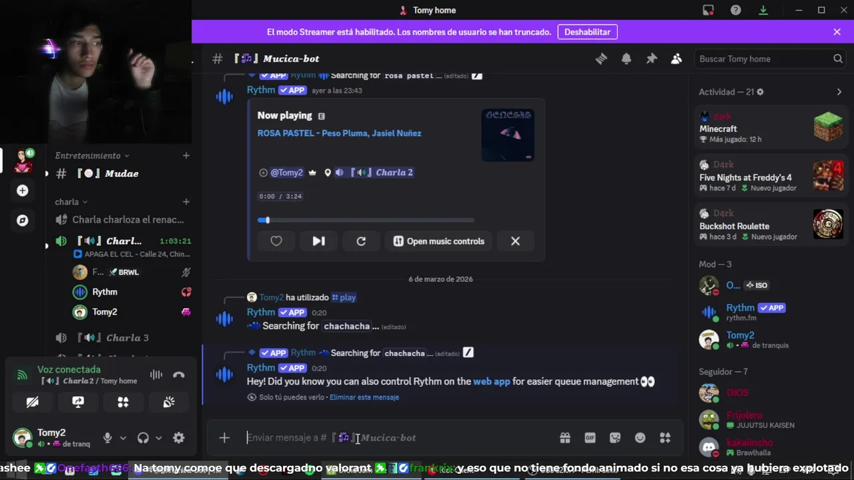Select Frijolero in member list
Viewport: 854px width, 480px height.
(771, 419)
